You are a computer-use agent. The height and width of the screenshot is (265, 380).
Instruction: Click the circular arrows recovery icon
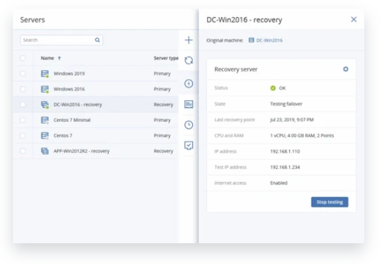pos(189,61)
